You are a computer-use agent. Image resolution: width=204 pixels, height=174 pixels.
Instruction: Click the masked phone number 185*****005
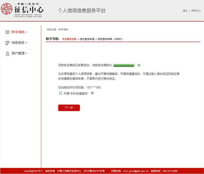[x=94, y=88]
